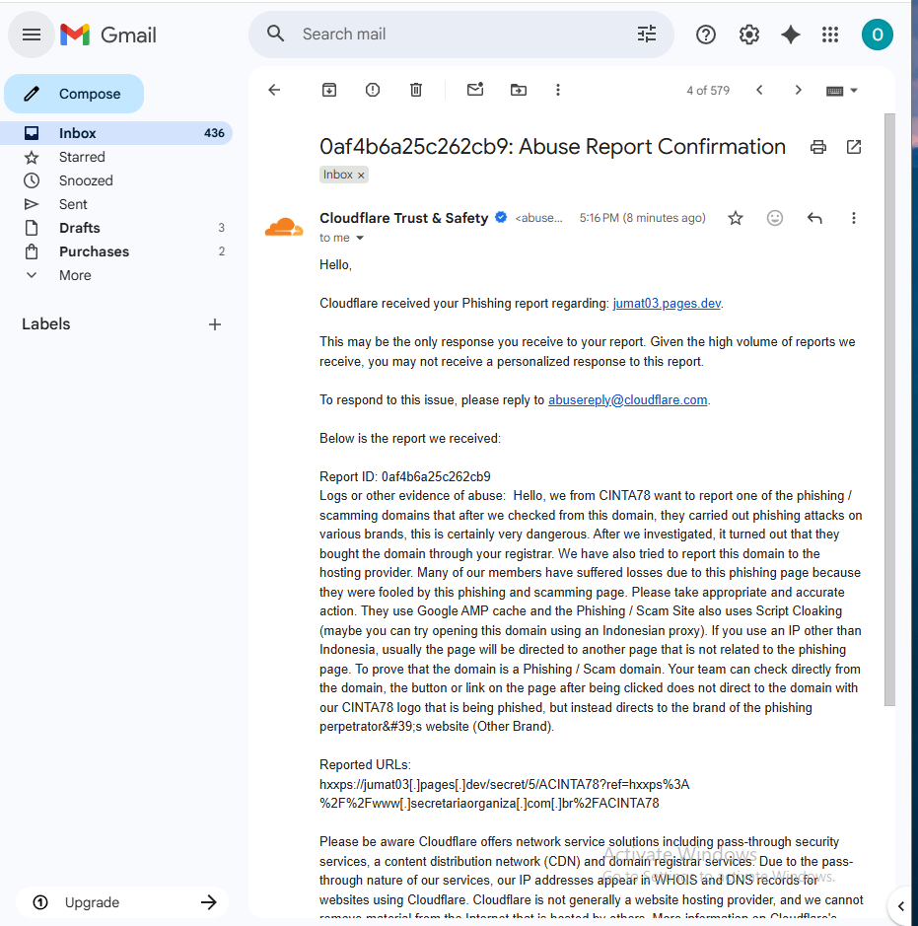This screenshot has width=918, height=926.
Task: Click the verified sender checkmark badge
Action: click(501, 217)
